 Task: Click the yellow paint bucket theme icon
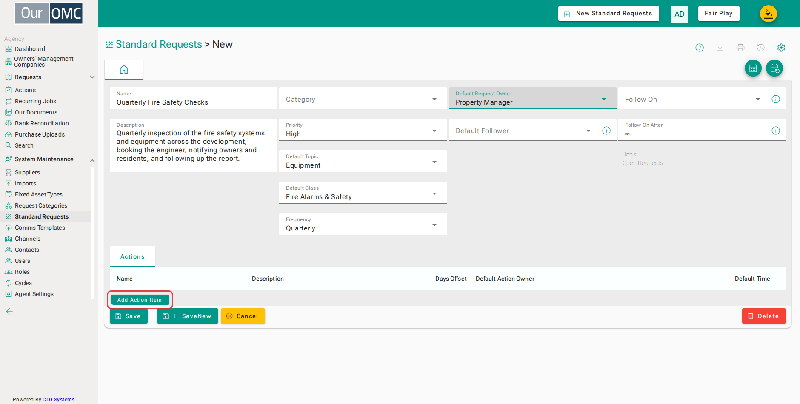(769, 14)
